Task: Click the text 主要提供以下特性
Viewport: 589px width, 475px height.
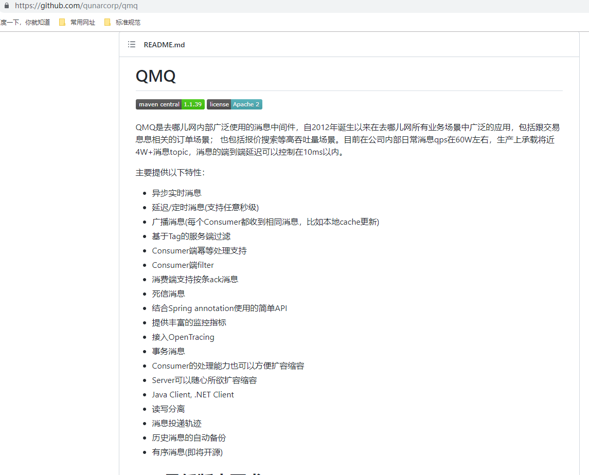Action: click(170, 173)
